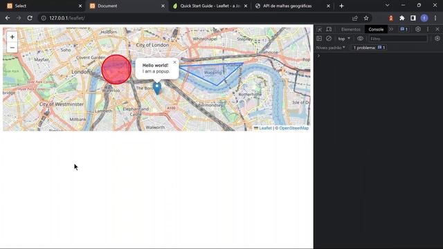Click the blue map marker pin

(x=157, y=88)
